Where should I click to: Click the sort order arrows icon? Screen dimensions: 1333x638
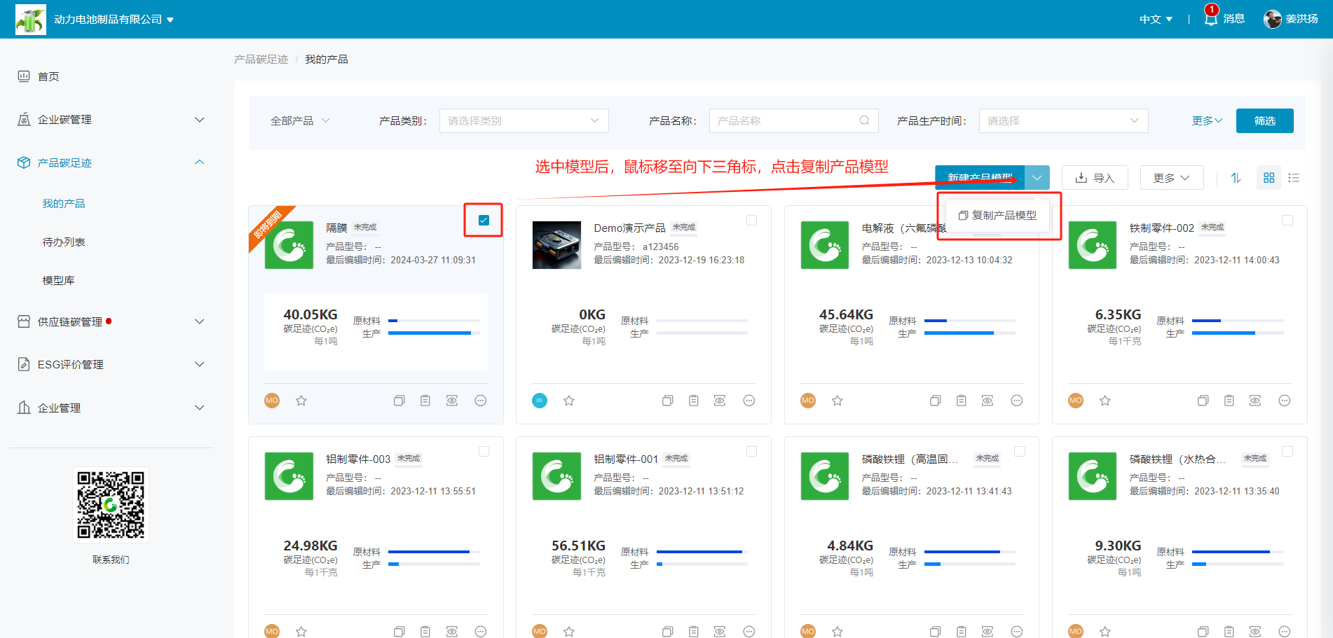tap(1236, 178)
